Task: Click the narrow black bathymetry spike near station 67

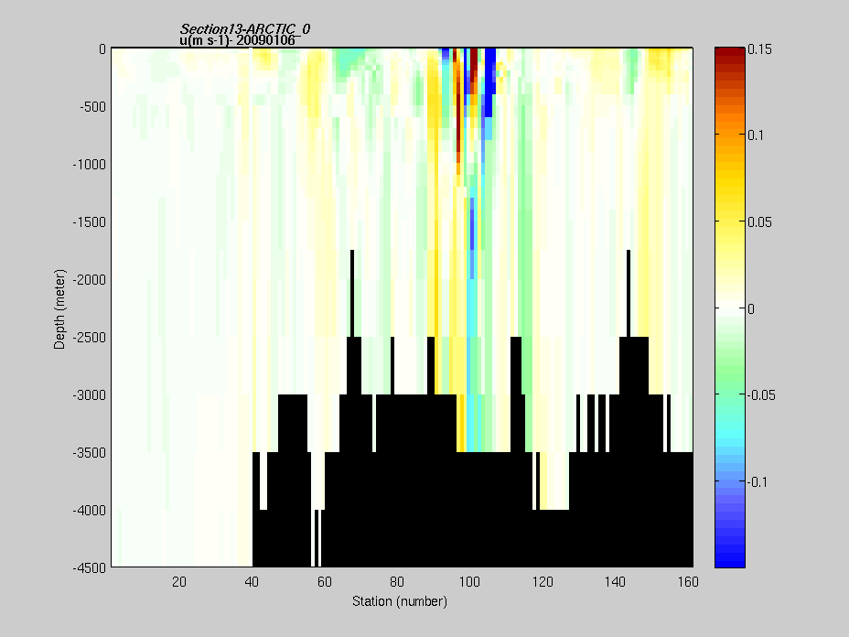Action: click(x=352, y=294)
